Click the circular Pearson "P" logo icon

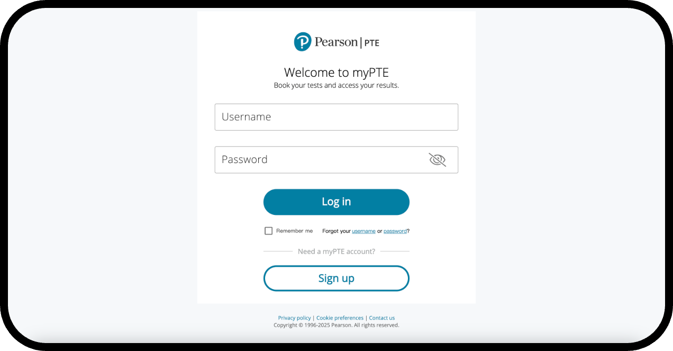(x=302, y=41)
